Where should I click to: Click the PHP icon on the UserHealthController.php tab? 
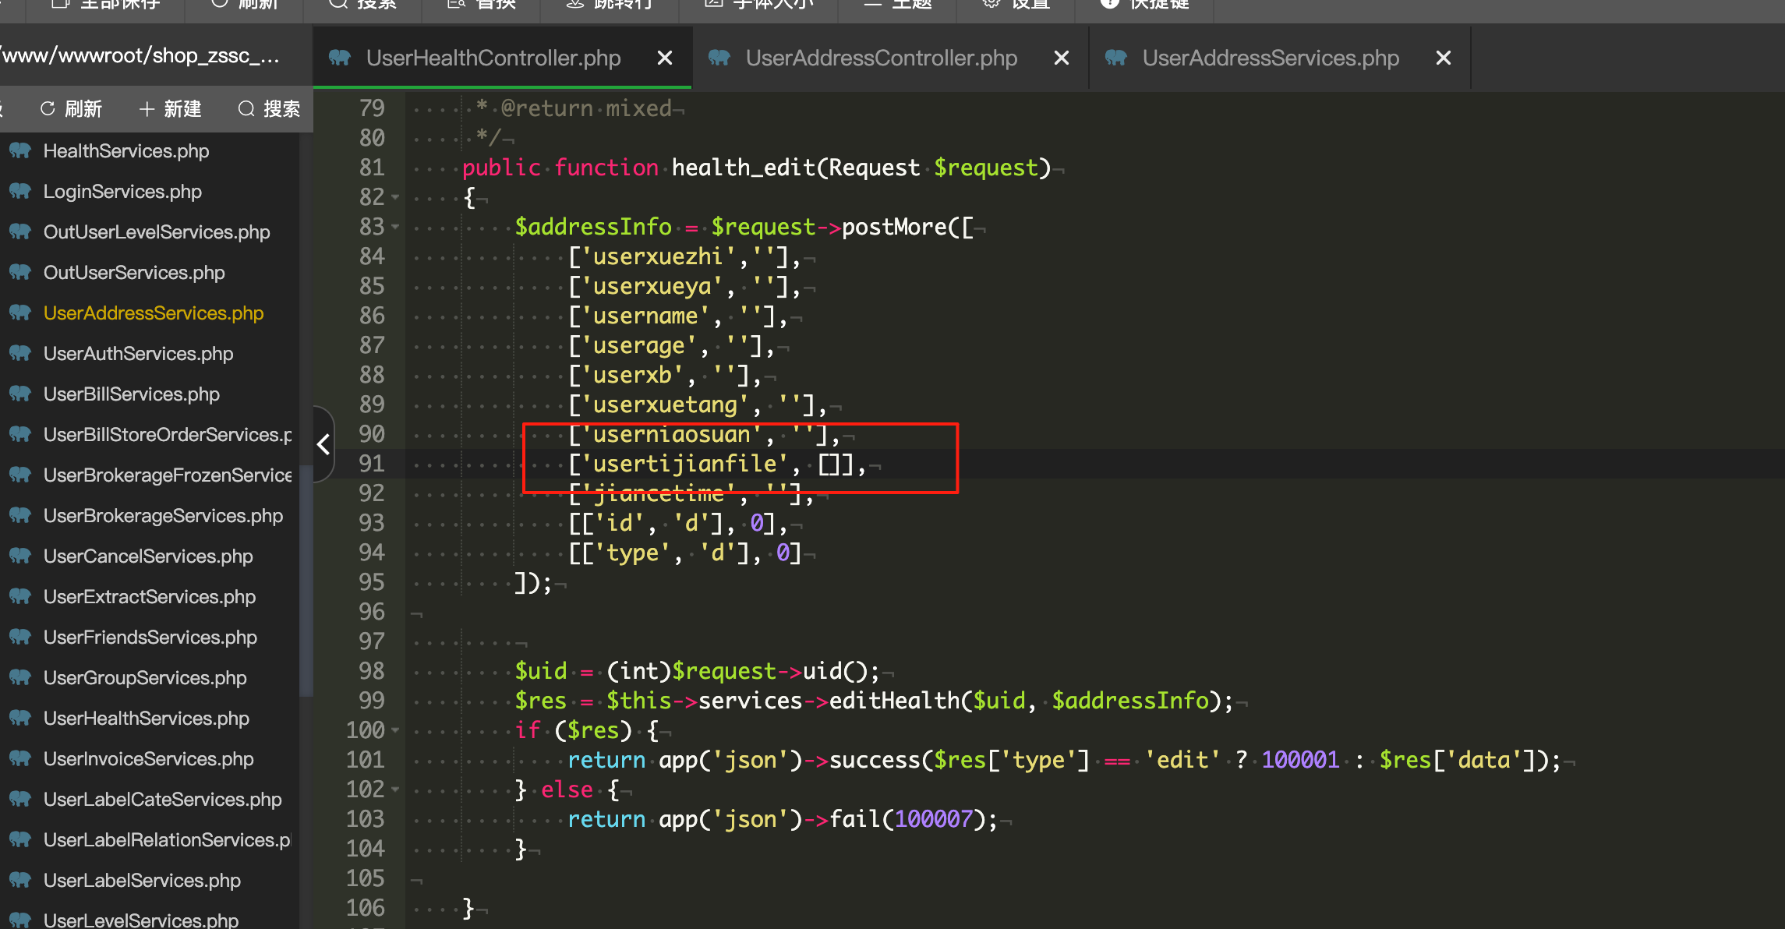click(340, 58)
